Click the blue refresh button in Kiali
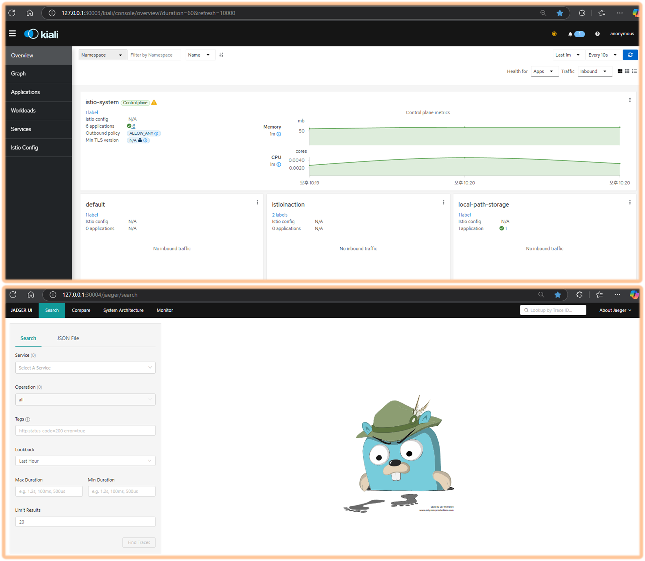 tap(630, 55)
